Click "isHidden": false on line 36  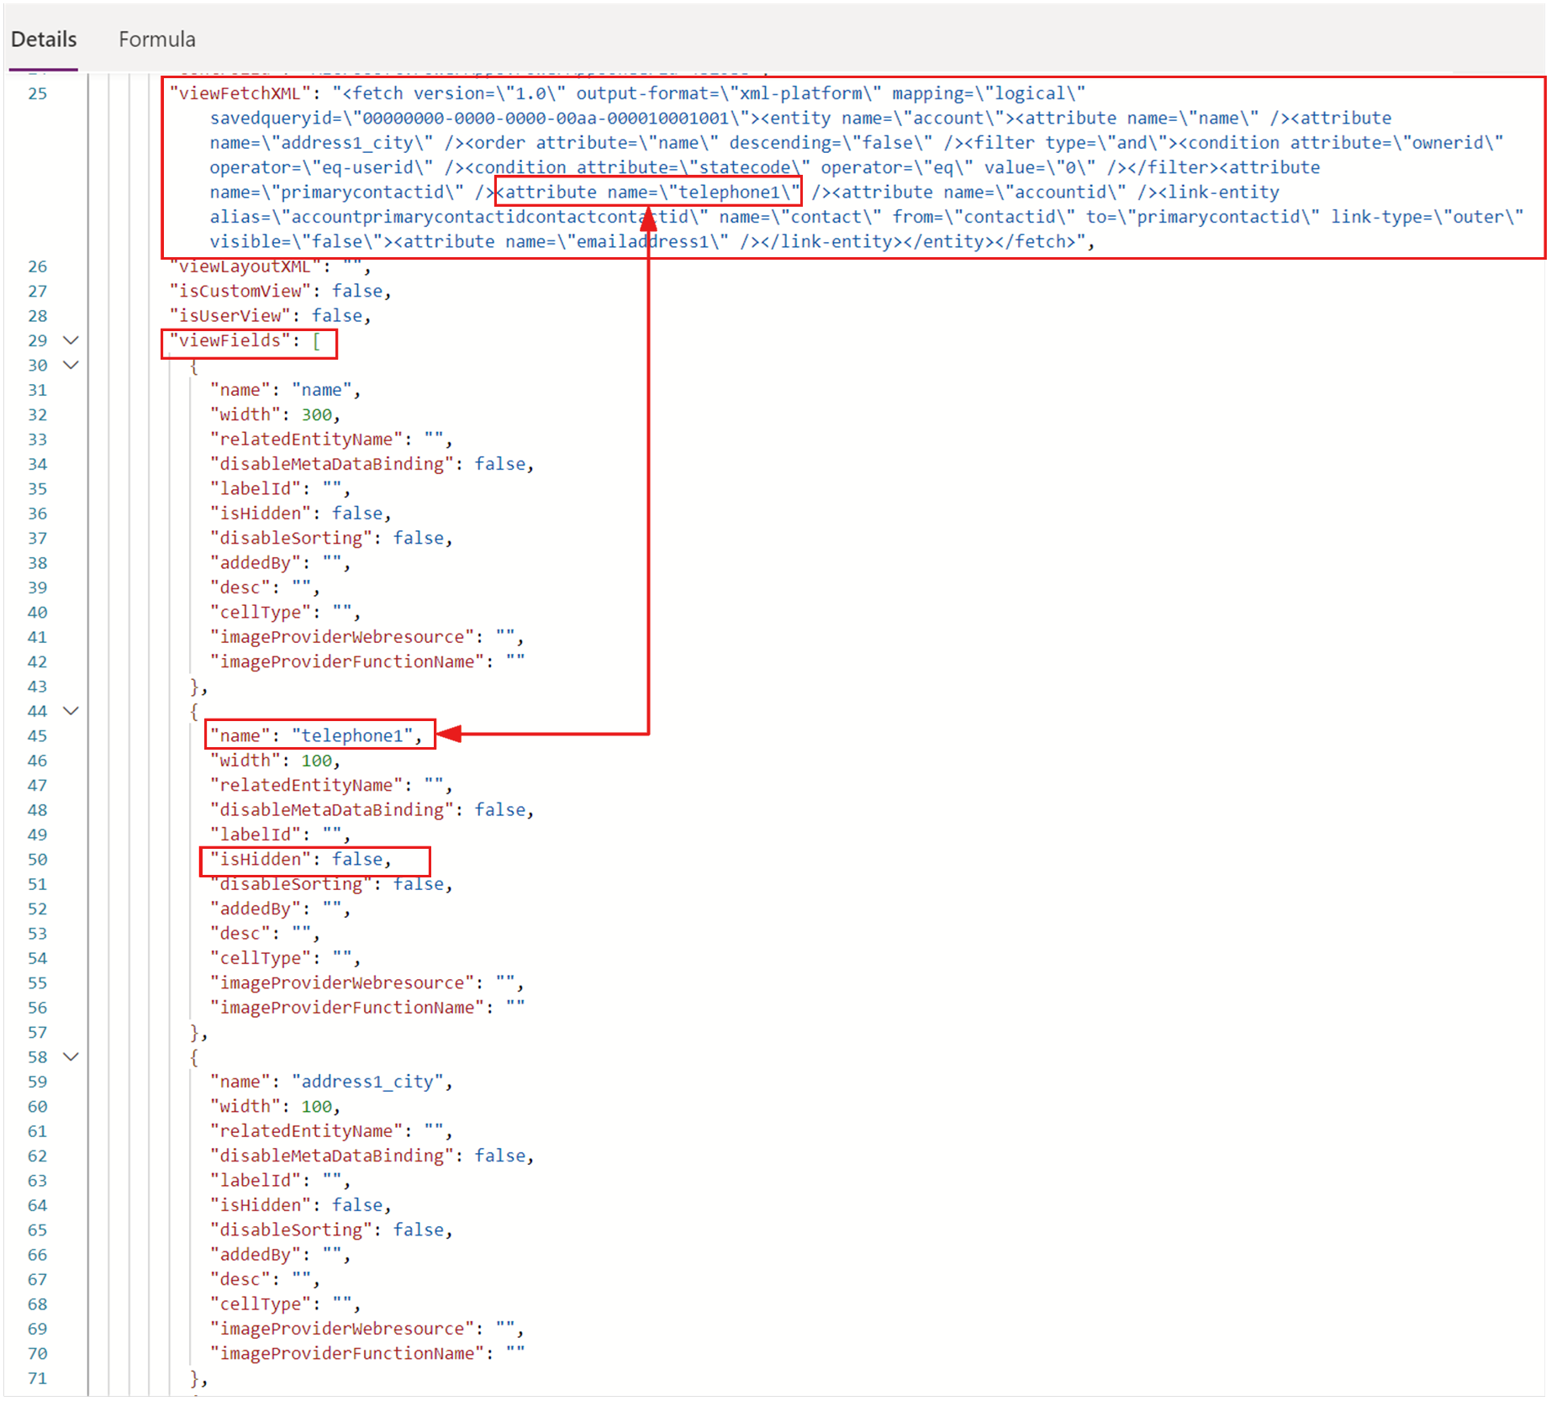pyautogui.click(x=301, y=514)
